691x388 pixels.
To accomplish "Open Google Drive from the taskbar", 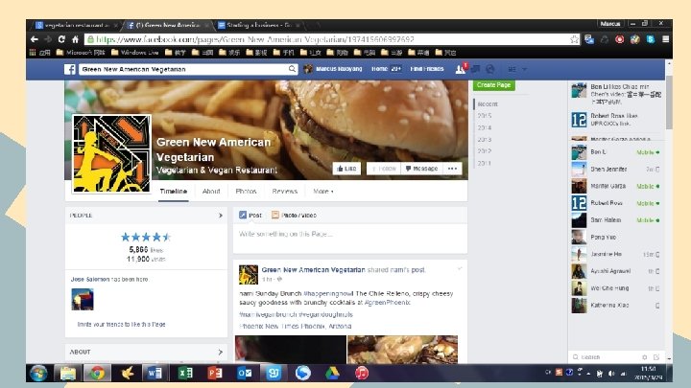I will pos(332,373).
